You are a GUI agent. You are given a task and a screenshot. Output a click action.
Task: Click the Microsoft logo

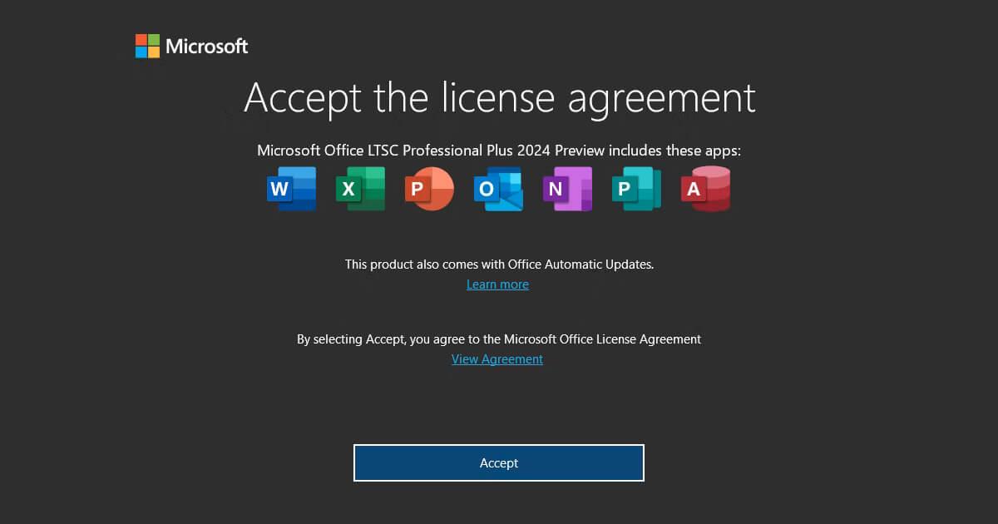(x=191, y=46)
